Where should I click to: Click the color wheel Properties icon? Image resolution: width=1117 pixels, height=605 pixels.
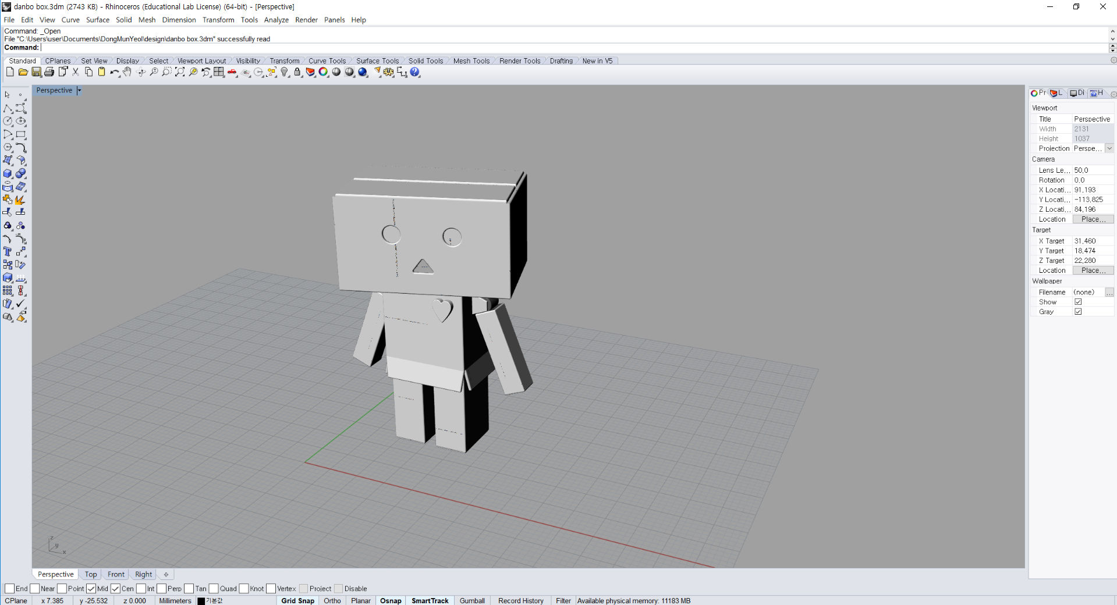point(323,72)
